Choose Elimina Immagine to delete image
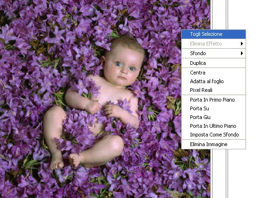Screen dimensions: 275x198 pos(213,144)
